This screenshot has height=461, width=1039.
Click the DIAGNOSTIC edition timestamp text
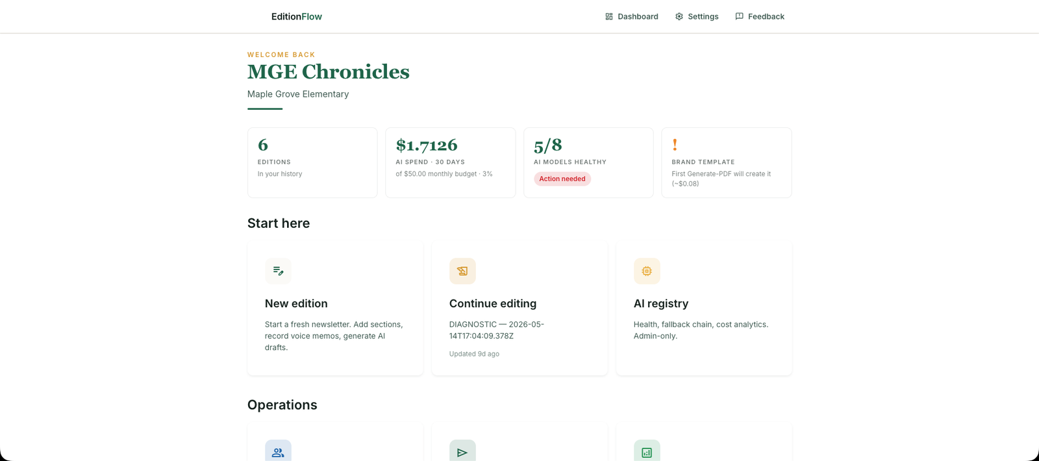pos(497,330)
